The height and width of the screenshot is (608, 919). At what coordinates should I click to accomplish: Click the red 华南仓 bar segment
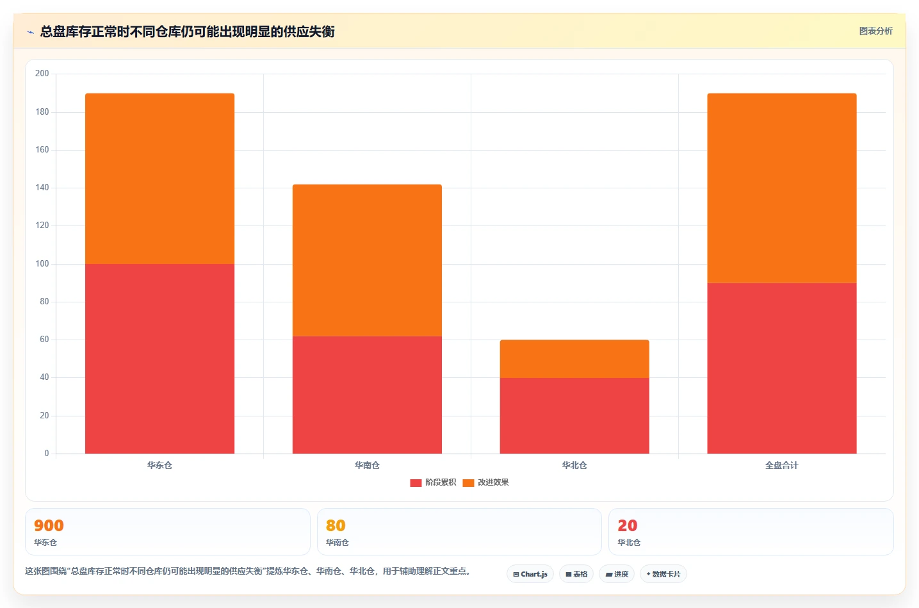(x=367, y=395)
